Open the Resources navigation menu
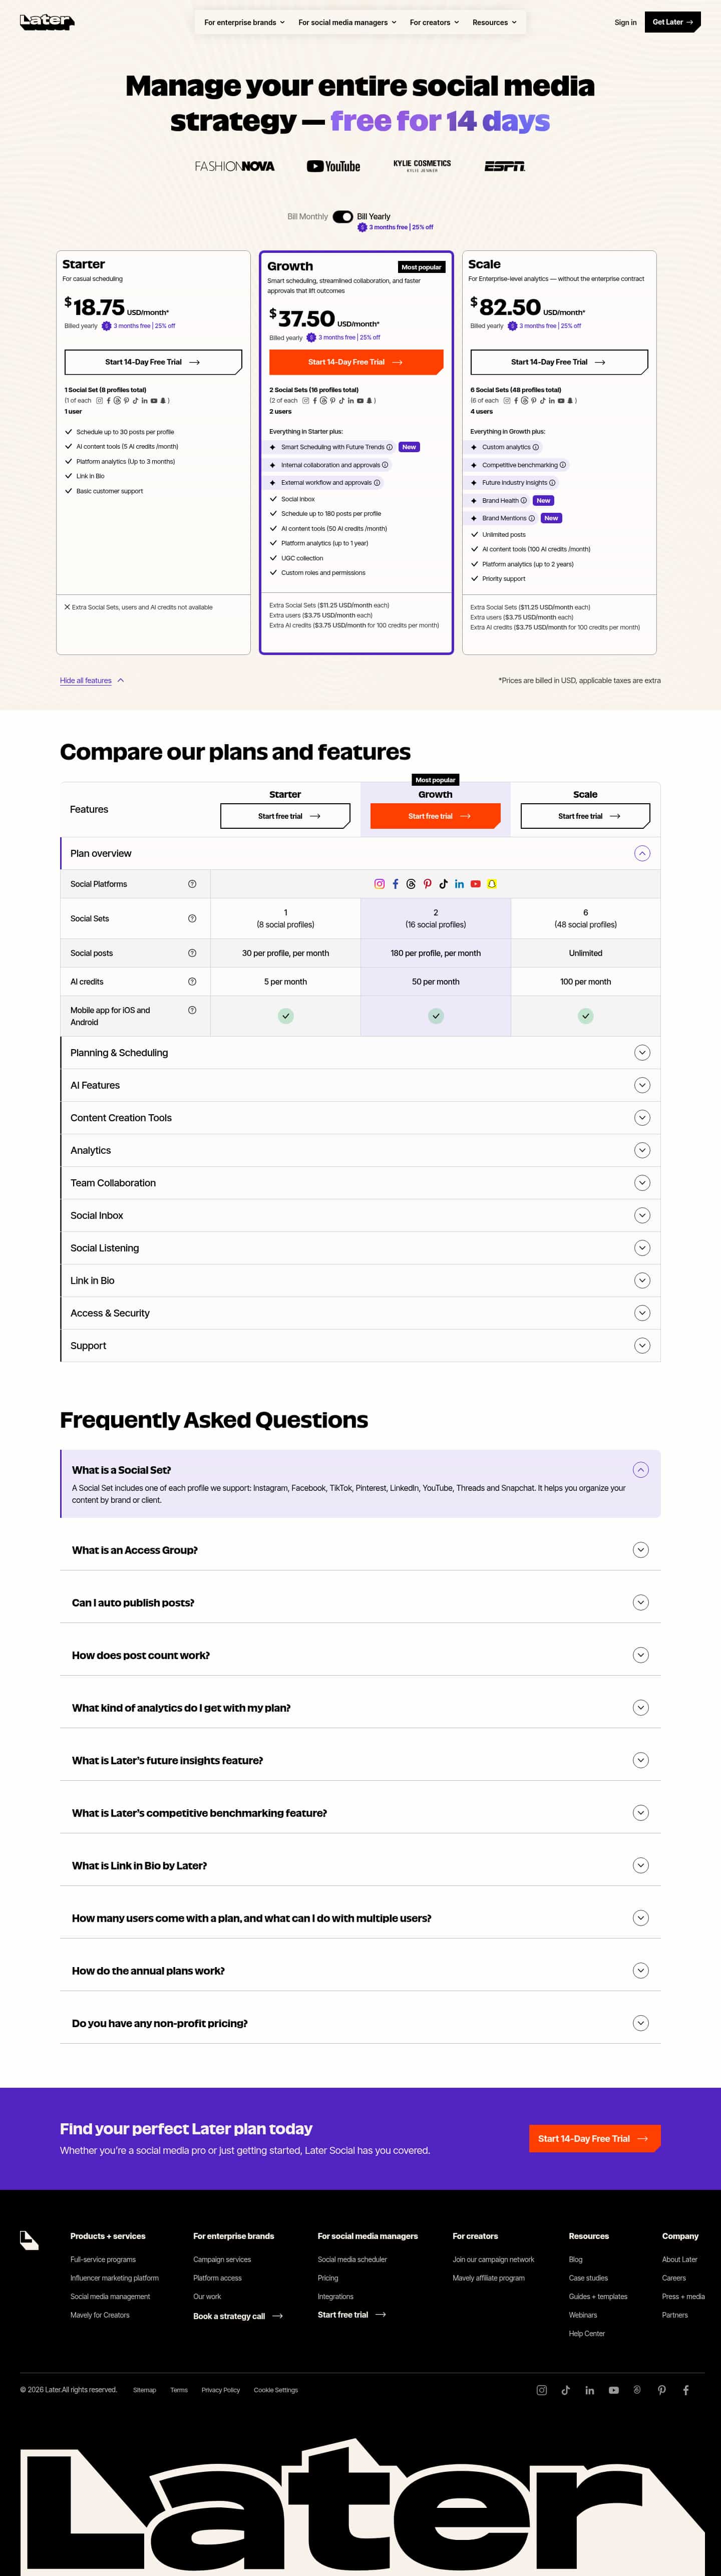Viewport: 721px width, 2576px height. coord(494,22)
